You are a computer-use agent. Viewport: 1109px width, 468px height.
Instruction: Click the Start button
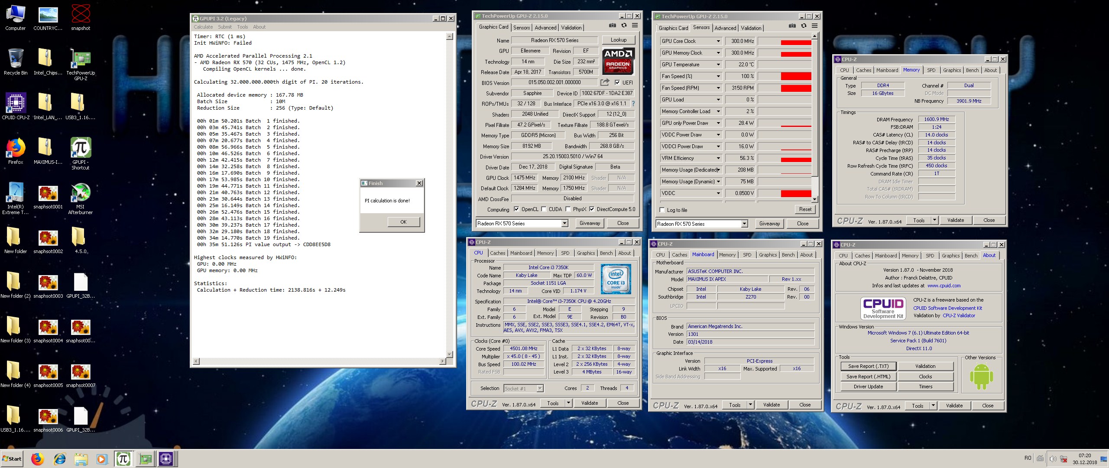tap(12, 459)
